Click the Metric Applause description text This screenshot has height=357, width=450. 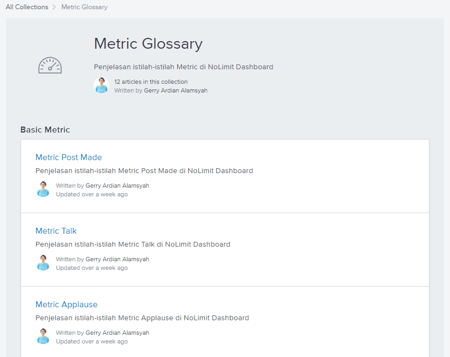(x=142, y=318)
